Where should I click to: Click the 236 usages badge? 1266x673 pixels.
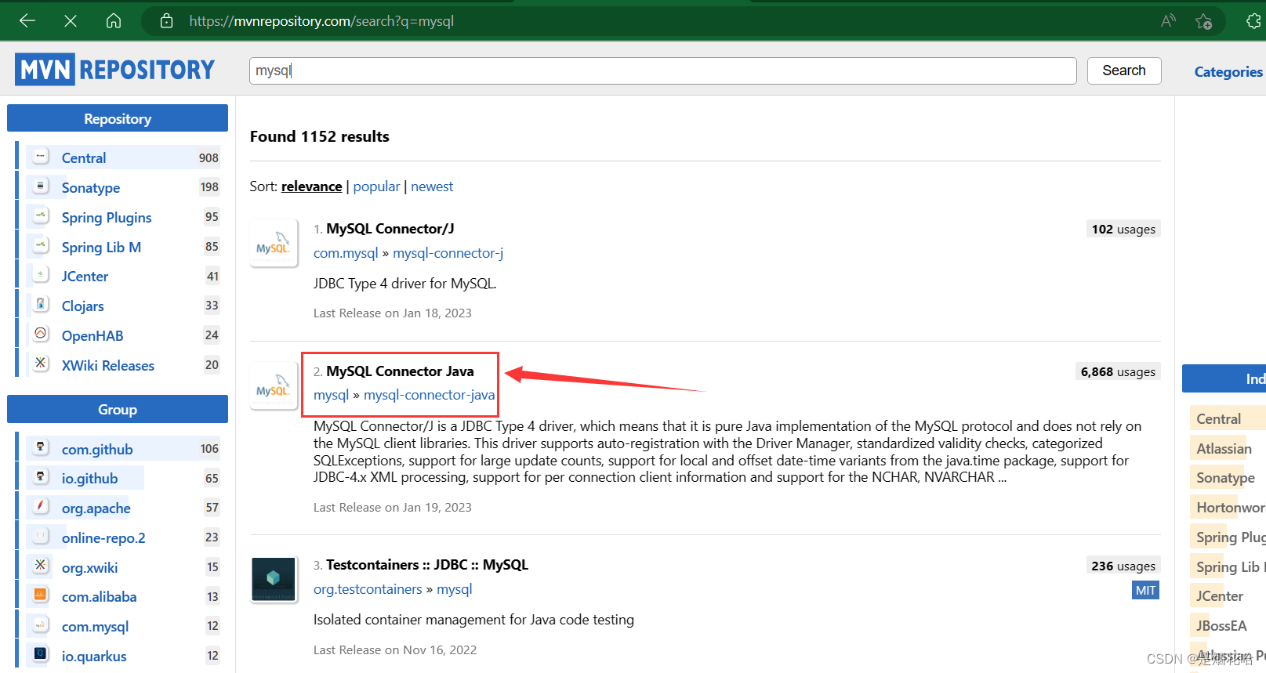(x=1123, y=566)
